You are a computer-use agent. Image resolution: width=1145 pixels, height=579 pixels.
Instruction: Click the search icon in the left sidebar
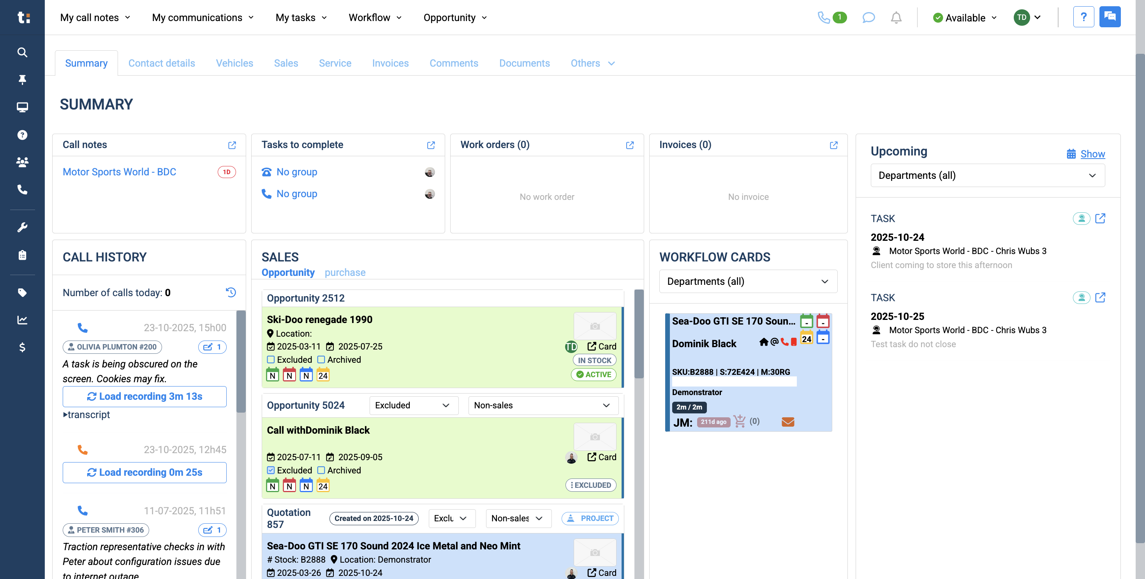coord(22,53)
